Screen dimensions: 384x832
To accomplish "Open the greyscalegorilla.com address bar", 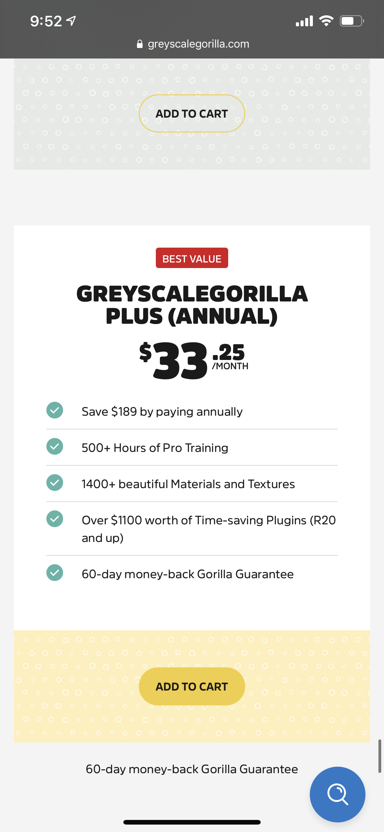I will coord(193,44).
